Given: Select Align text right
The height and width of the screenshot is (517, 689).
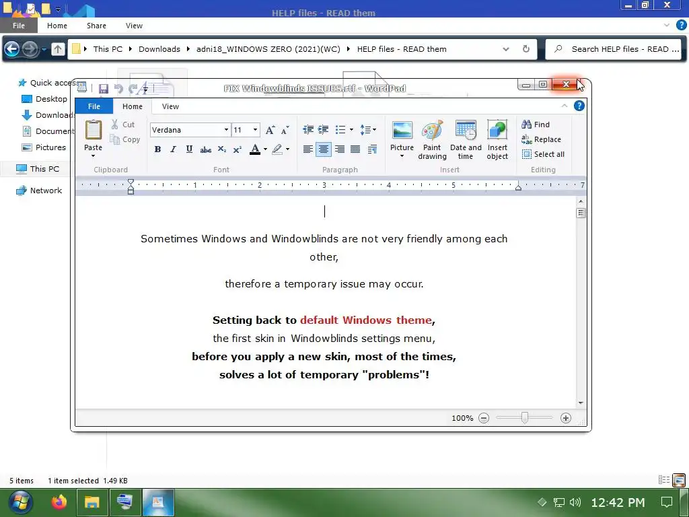Looking at the screenshot, I should (x=339, y=149).
